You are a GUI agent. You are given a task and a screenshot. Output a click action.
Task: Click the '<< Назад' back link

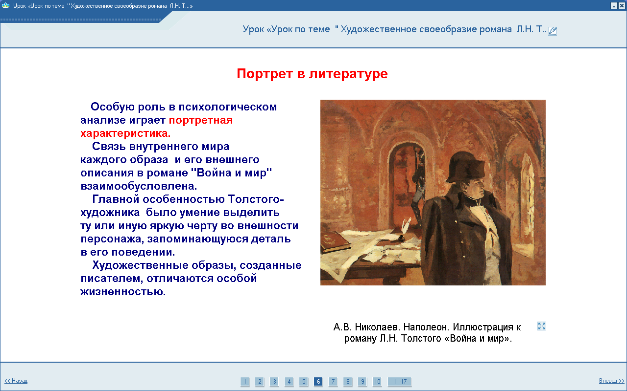(16, 381)
